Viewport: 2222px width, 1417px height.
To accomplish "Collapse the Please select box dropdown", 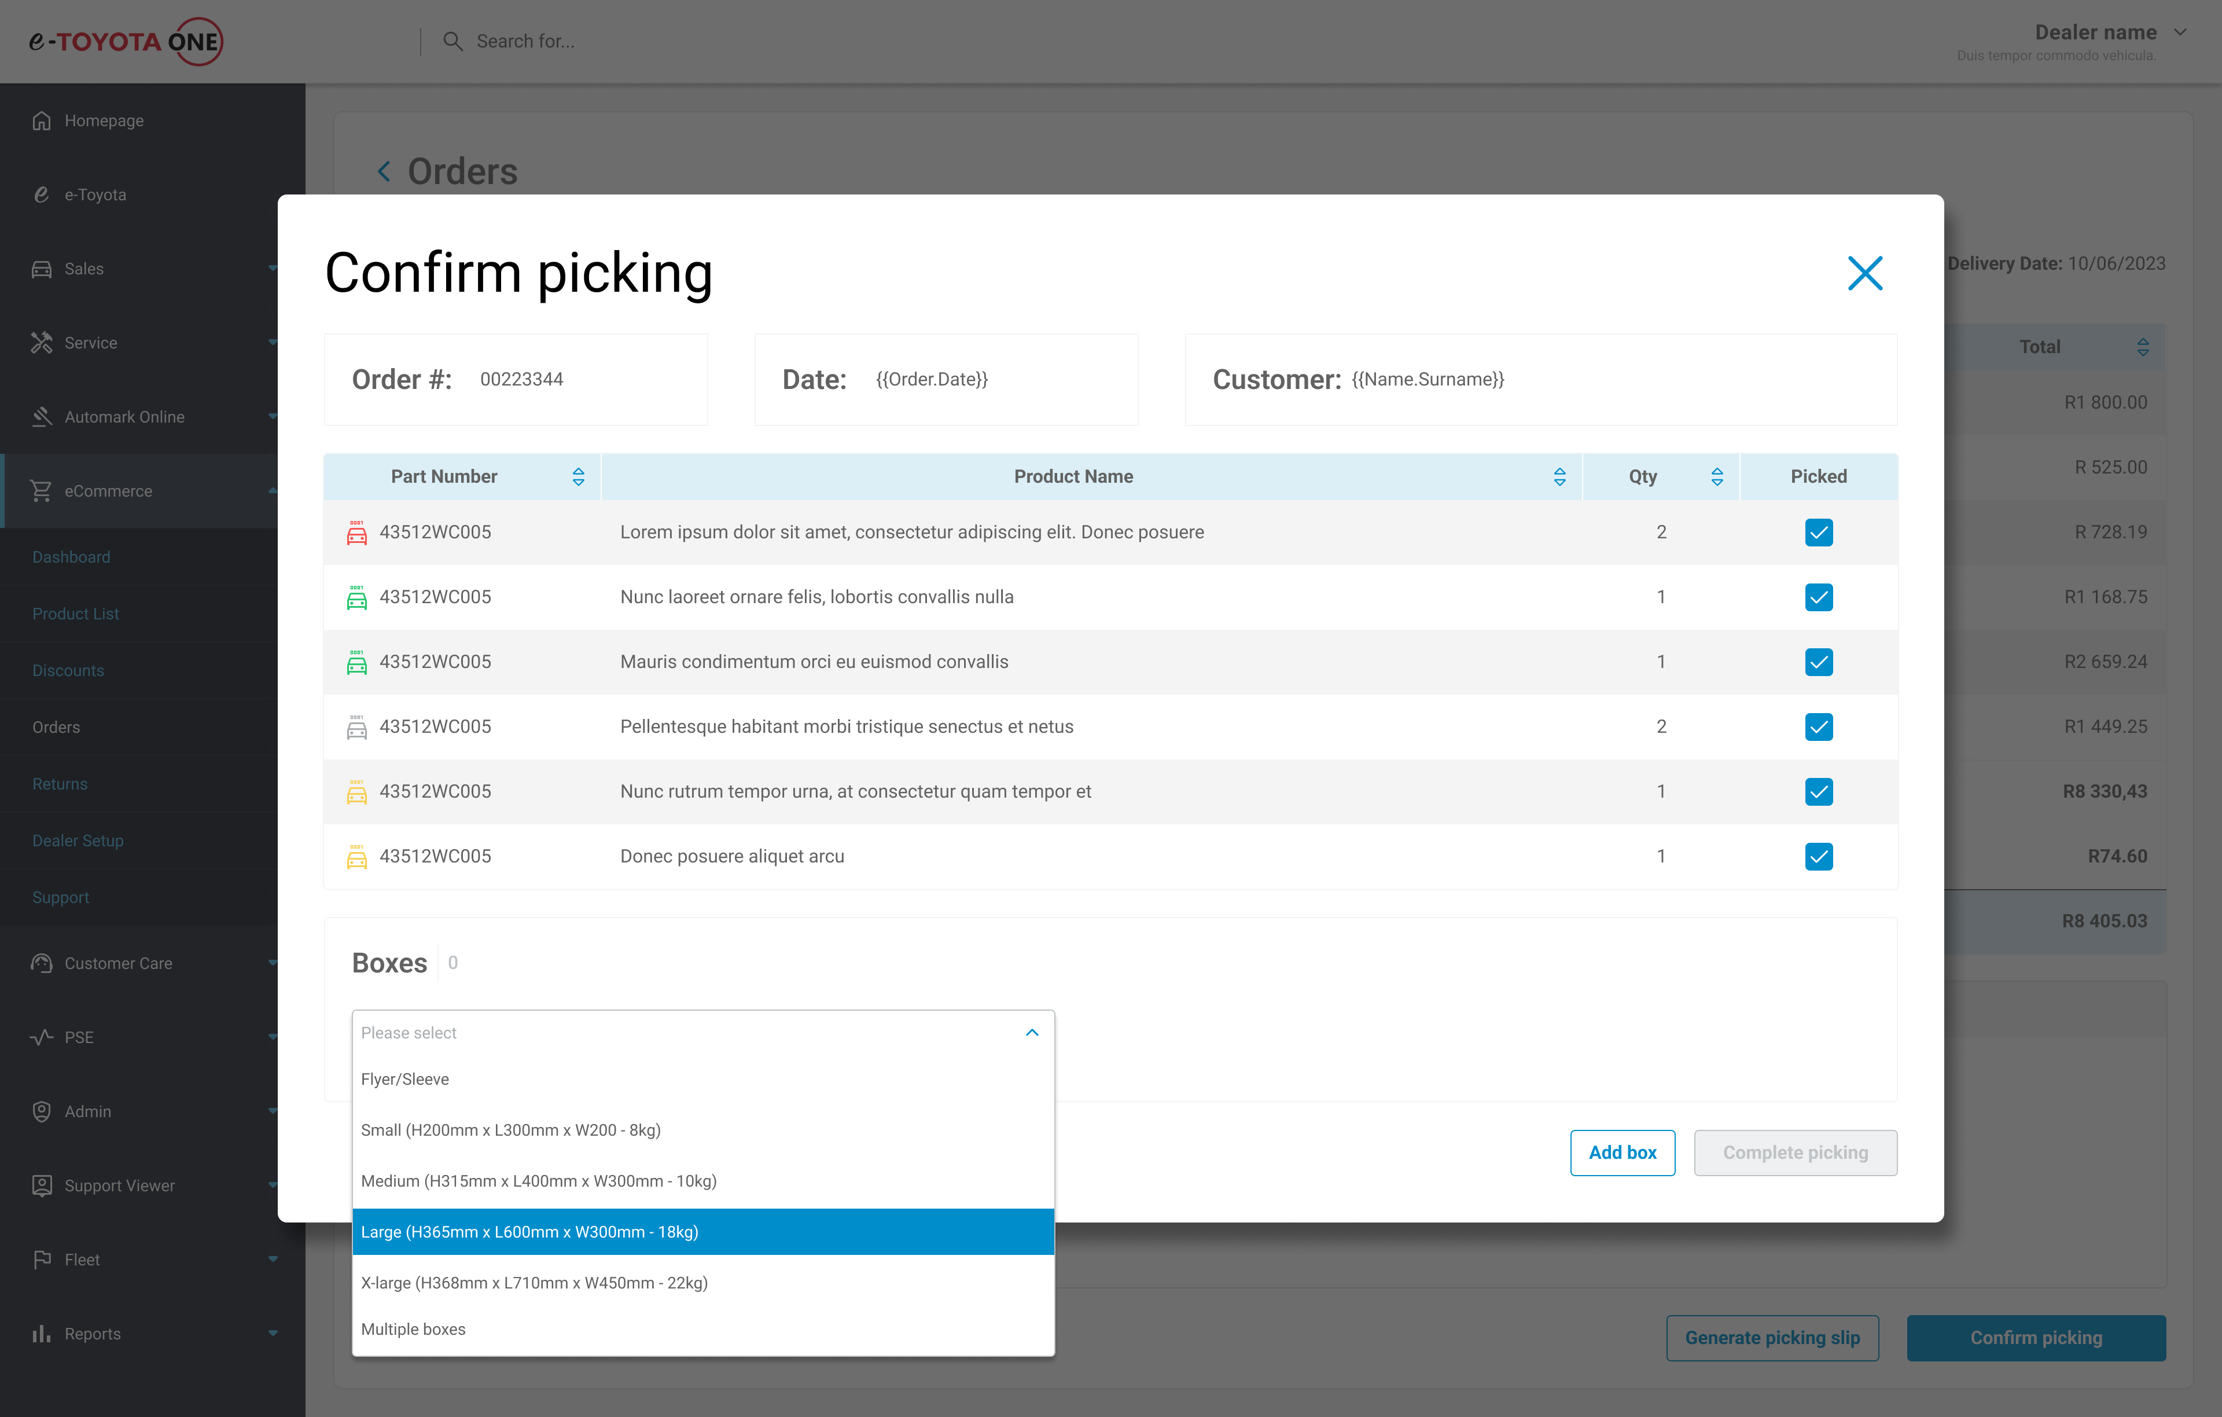I will click(1032, 1032).
